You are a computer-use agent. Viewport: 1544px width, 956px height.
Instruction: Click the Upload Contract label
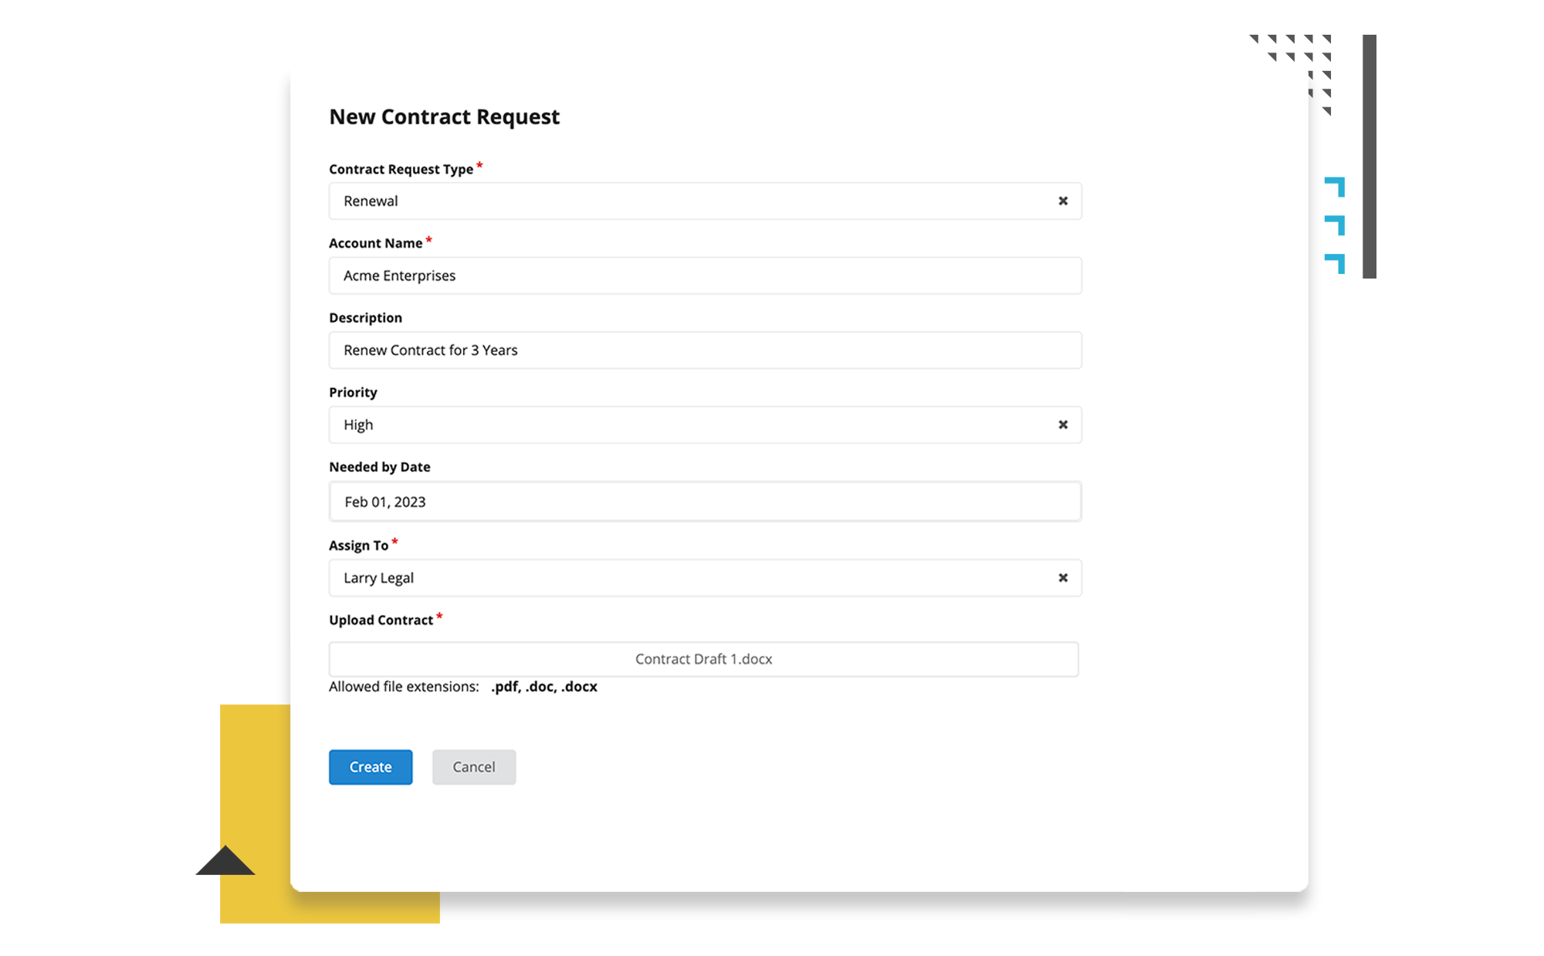(381, 620)
